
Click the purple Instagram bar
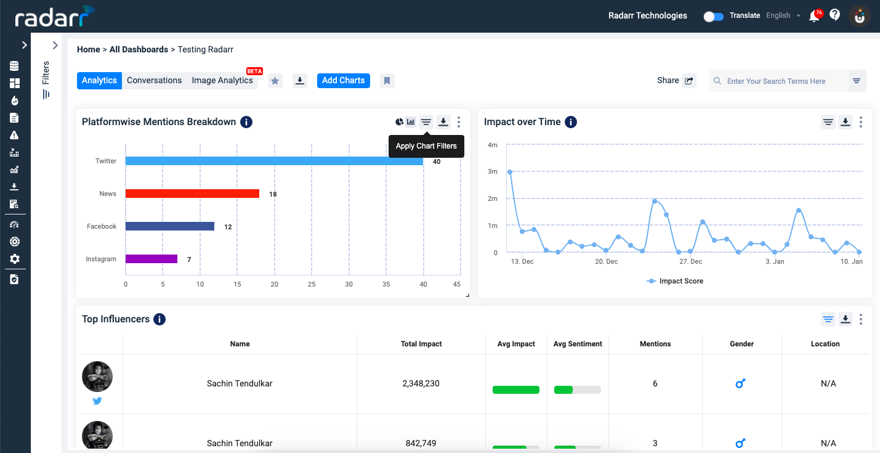(151, 259)
